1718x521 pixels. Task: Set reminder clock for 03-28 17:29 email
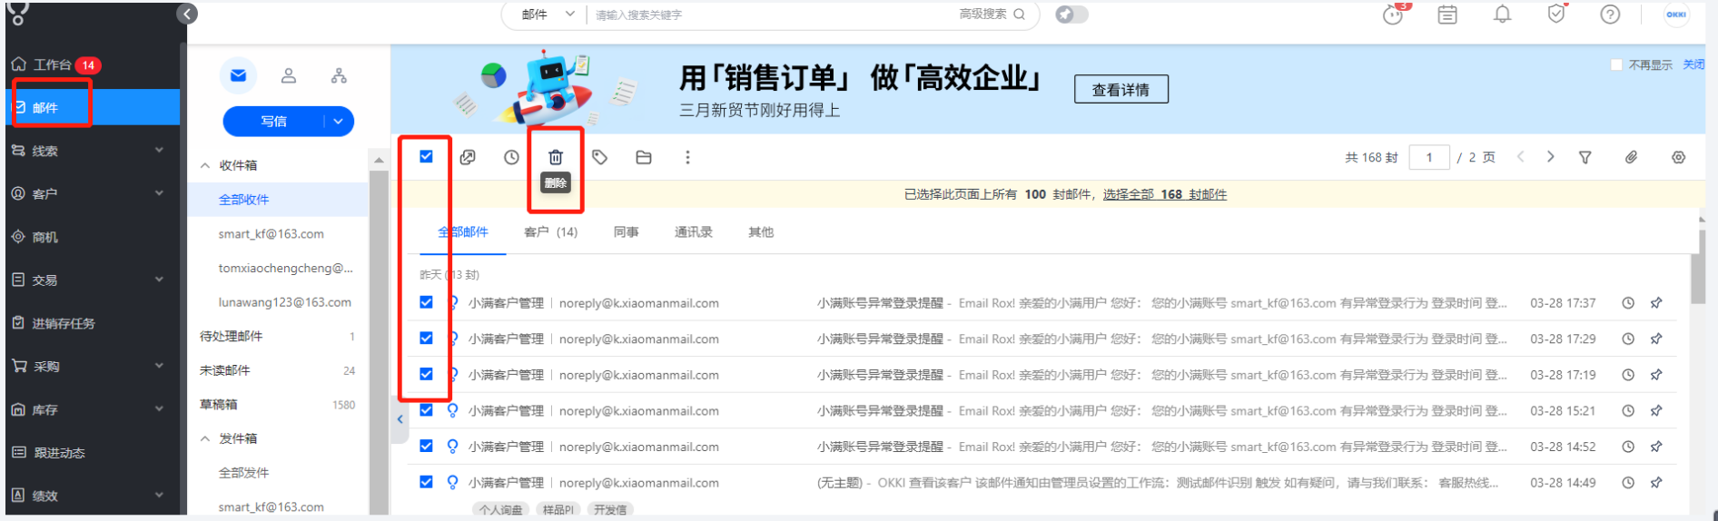click(x=1628, y=339)
